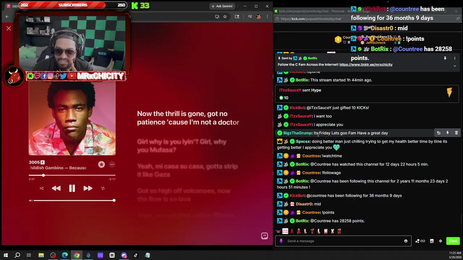Toggle repeat in the music player

103,188
